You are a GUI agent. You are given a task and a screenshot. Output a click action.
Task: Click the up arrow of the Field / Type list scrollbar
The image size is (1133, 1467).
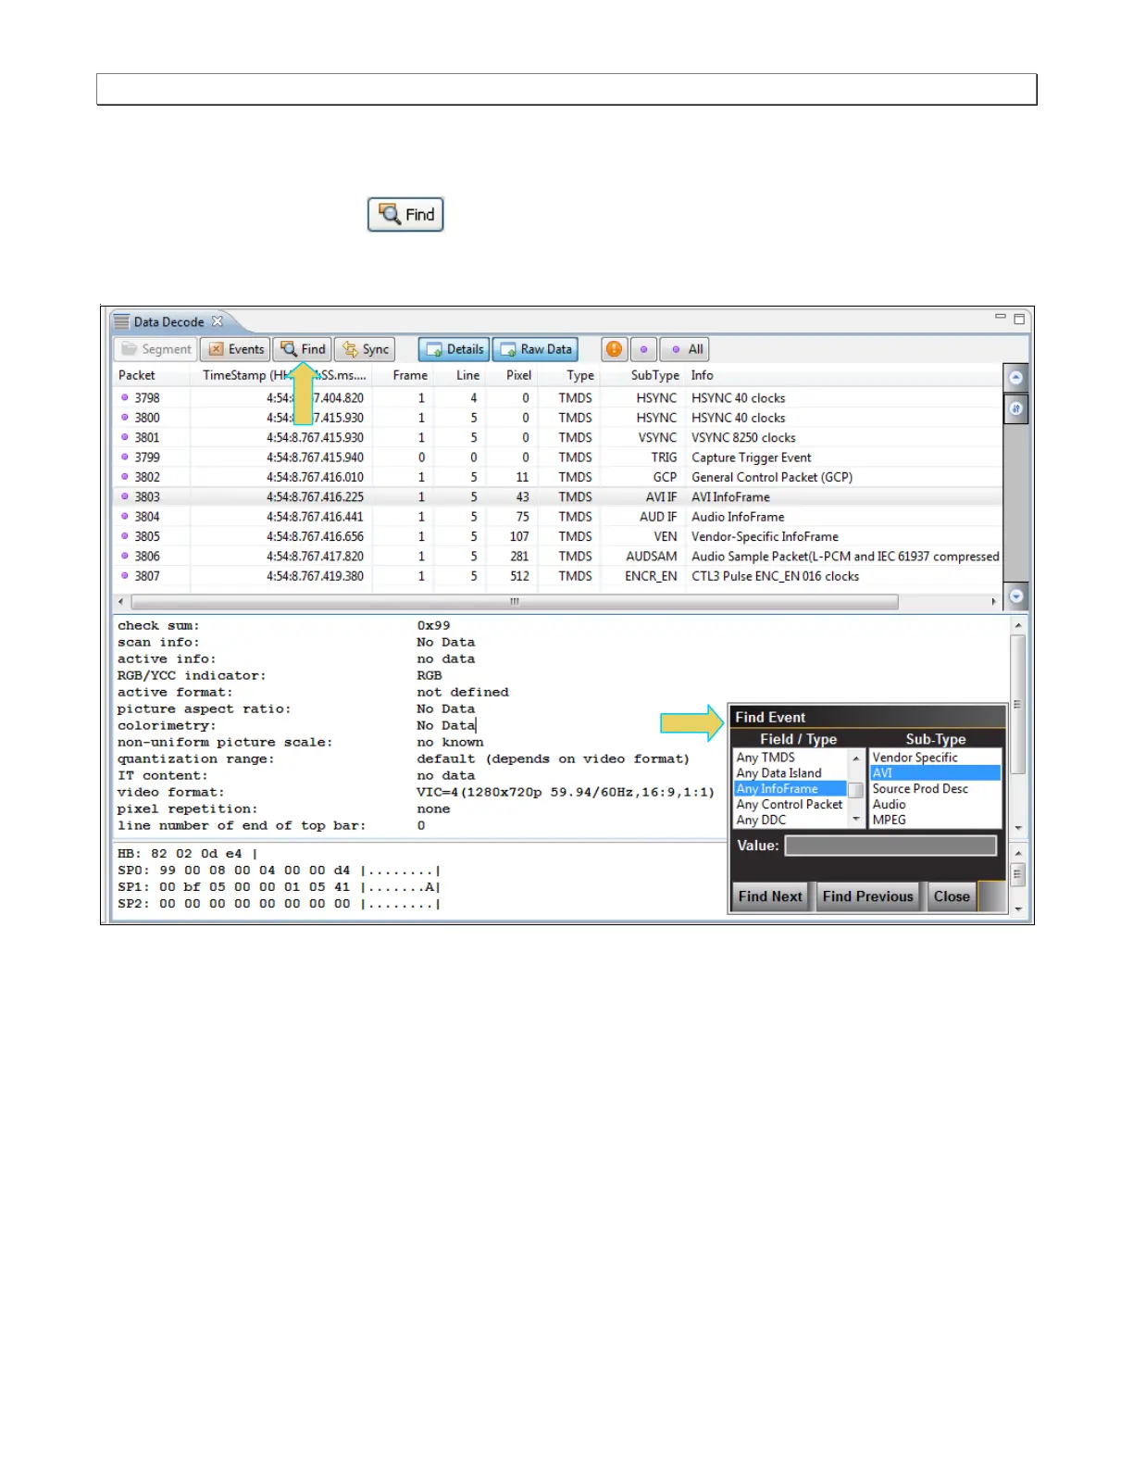(x=856, y=758)
